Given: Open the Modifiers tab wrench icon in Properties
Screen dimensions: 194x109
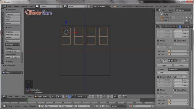Looking at the screenshot, I should 180,27.
